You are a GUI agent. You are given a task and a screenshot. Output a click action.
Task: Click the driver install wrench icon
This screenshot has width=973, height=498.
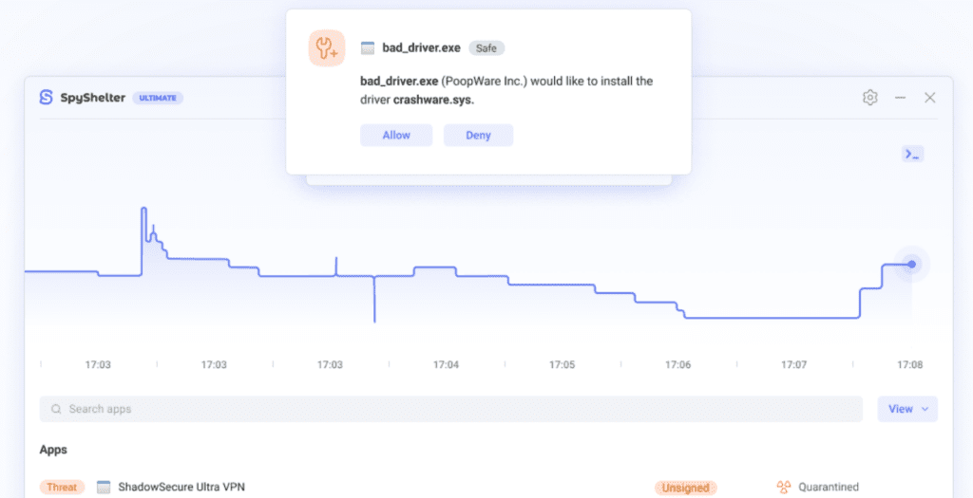click(327, 47)
